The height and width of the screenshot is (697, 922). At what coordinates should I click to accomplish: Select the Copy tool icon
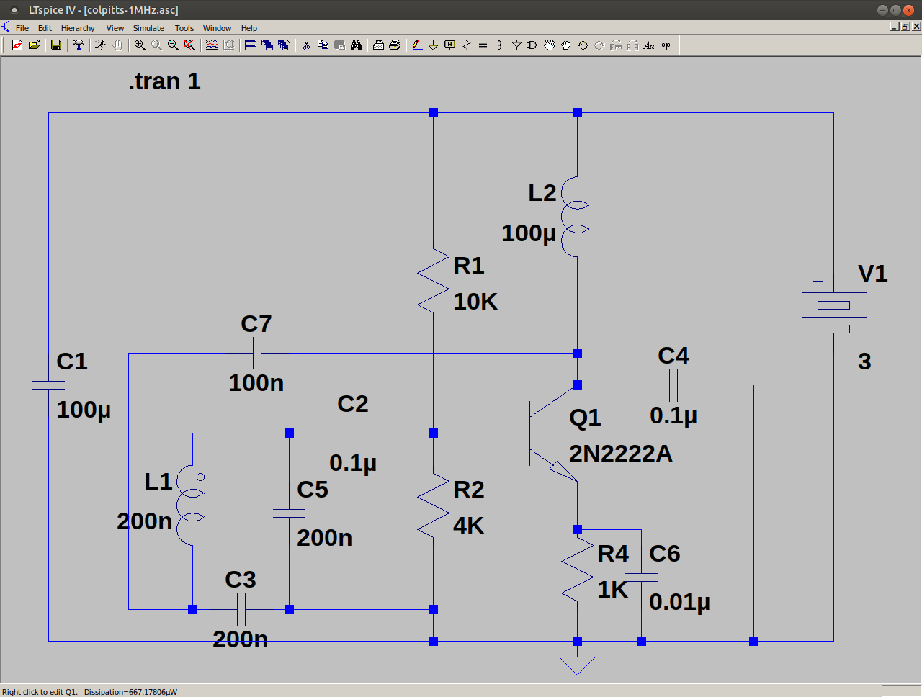323,45
